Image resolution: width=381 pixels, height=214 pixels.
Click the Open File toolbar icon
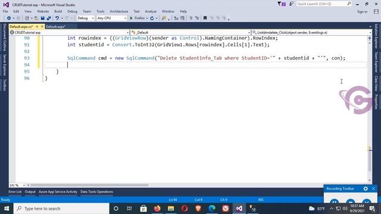click(x=36, y=18)
